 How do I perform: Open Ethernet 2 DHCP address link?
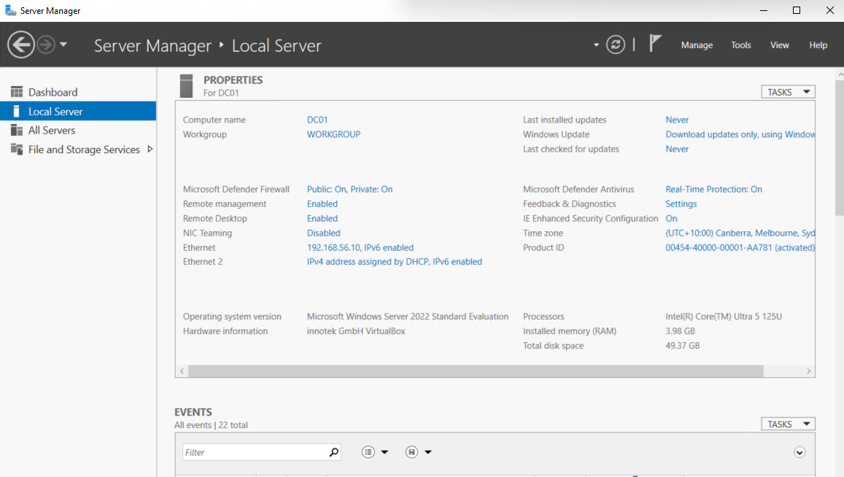tap(395, 262)
